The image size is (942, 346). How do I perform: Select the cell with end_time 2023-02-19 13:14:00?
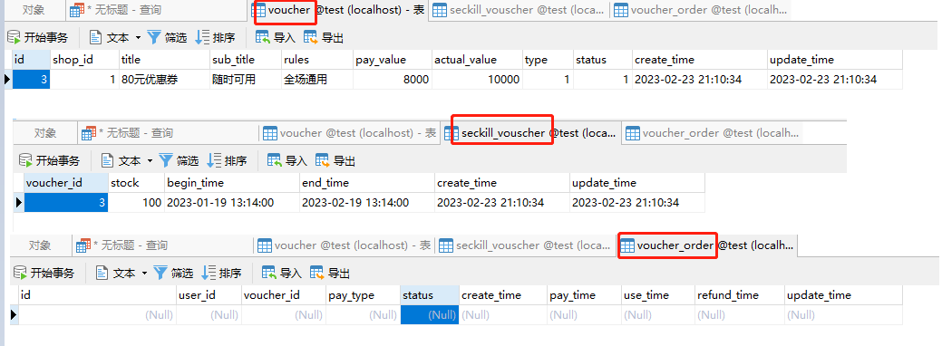[x=367, y=202]
